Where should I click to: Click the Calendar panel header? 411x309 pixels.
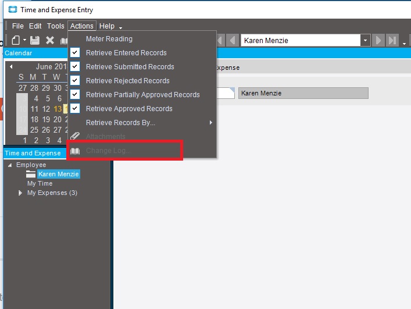point(35,53)
